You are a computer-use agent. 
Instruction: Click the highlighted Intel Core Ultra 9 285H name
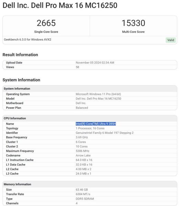coord(96,124)
